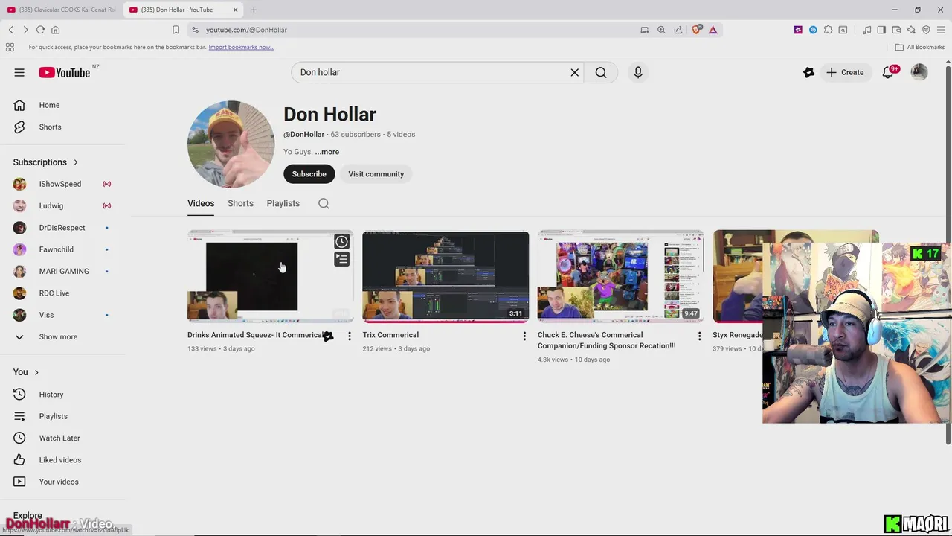Image resolution: width=952 pixels, height=536 pixels.
Task: Open the zoom magnifier in the address bar
Action: pos(661,30)
